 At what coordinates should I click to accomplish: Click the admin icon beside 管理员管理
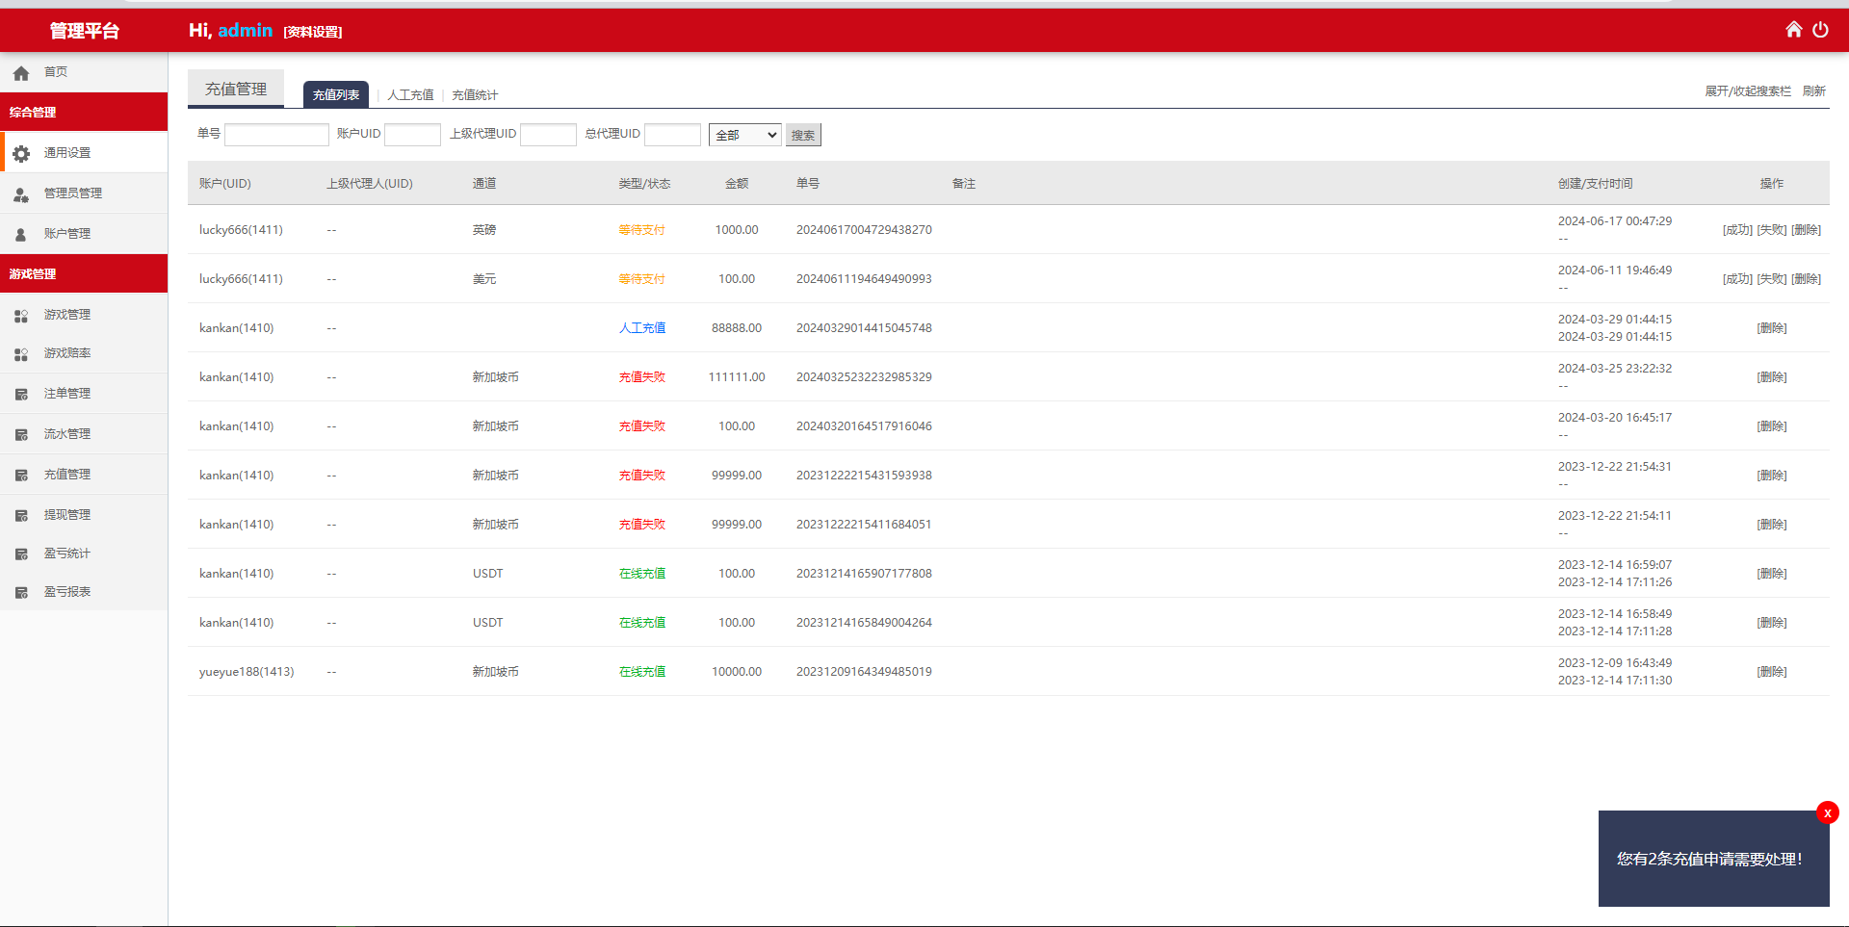[21, 193]
